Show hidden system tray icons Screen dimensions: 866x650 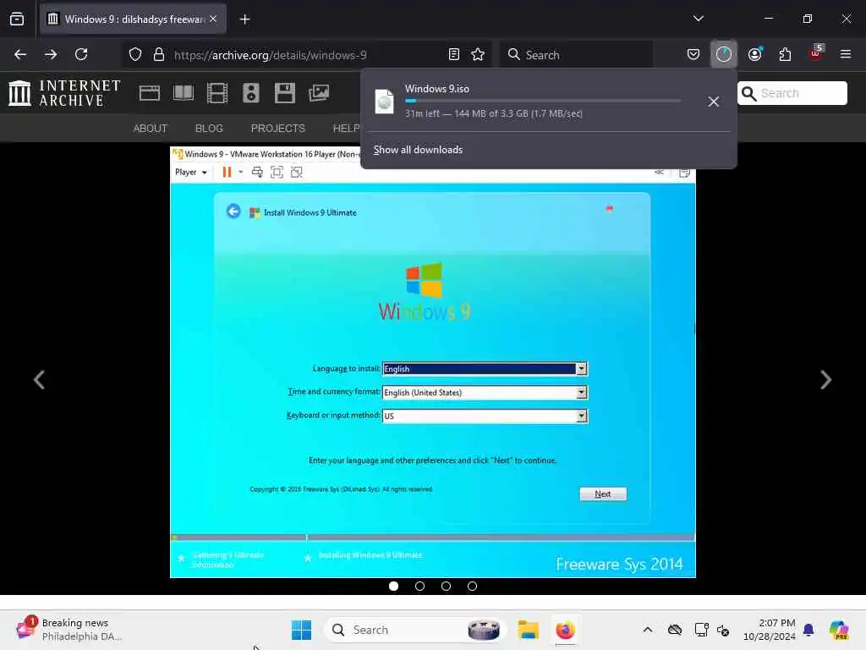tap(648, 630)
